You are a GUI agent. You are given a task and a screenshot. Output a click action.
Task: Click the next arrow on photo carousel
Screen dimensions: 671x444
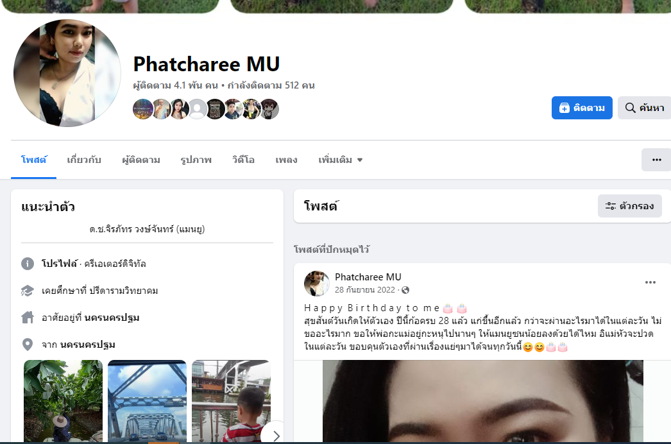276,436
